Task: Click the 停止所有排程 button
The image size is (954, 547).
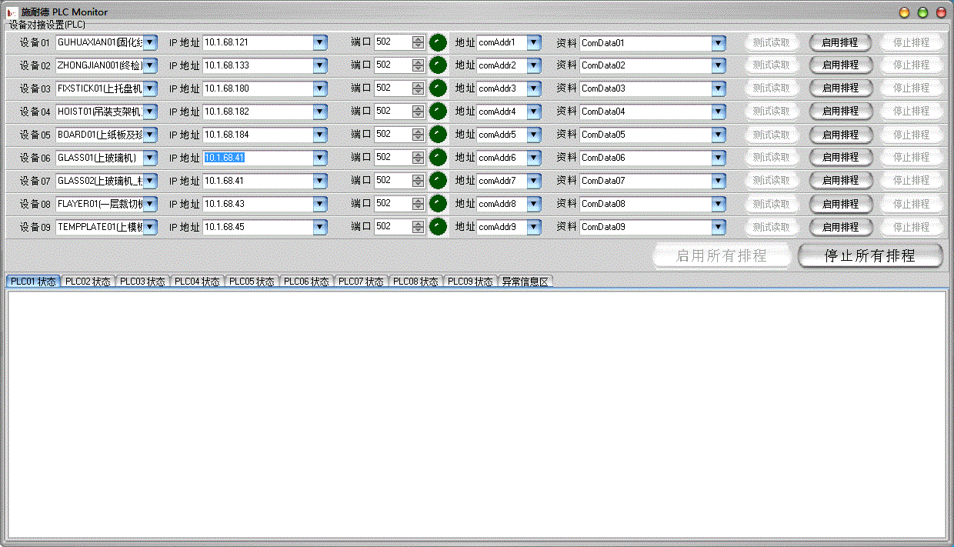Action: (870, 255)
